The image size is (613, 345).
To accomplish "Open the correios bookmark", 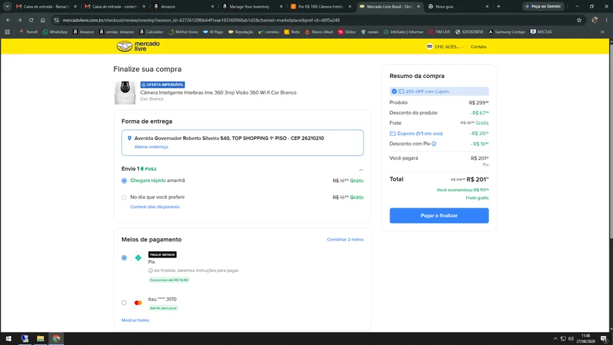I will pos(269,32).
